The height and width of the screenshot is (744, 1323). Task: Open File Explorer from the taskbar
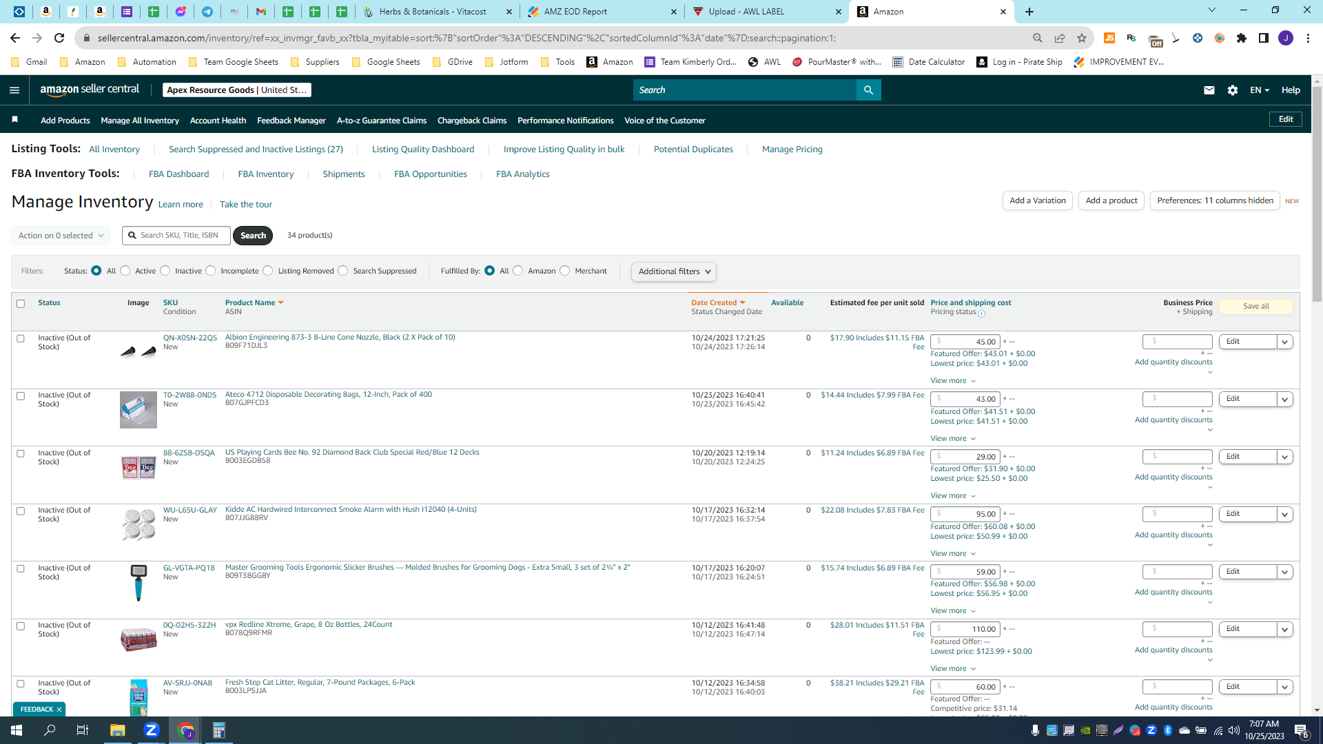(118, 730)
